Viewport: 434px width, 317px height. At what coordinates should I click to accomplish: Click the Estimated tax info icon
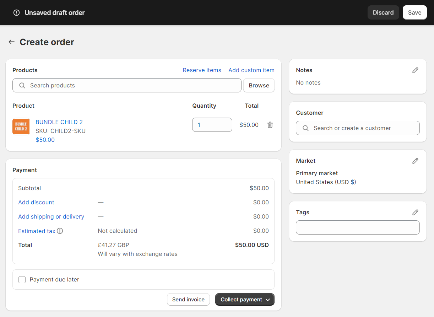point(60,231)
